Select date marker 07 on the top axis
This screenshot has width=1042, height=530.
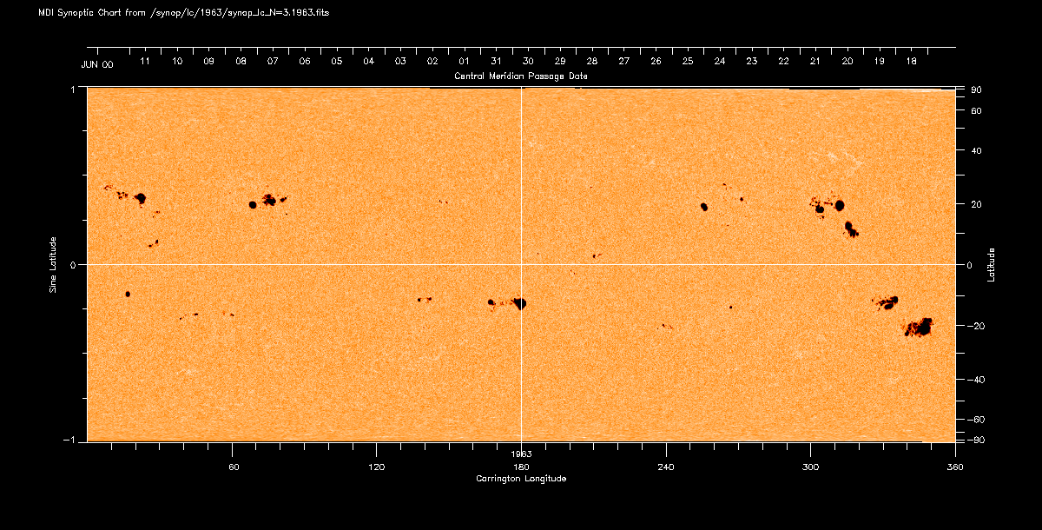(x=273, y=63)
